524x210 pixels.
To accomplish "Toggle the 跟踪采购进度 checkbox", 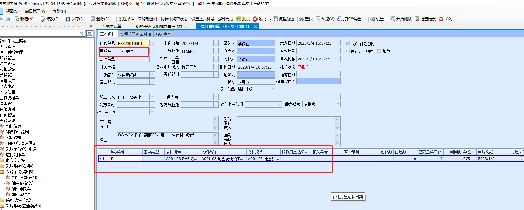I will coord(348,43).
